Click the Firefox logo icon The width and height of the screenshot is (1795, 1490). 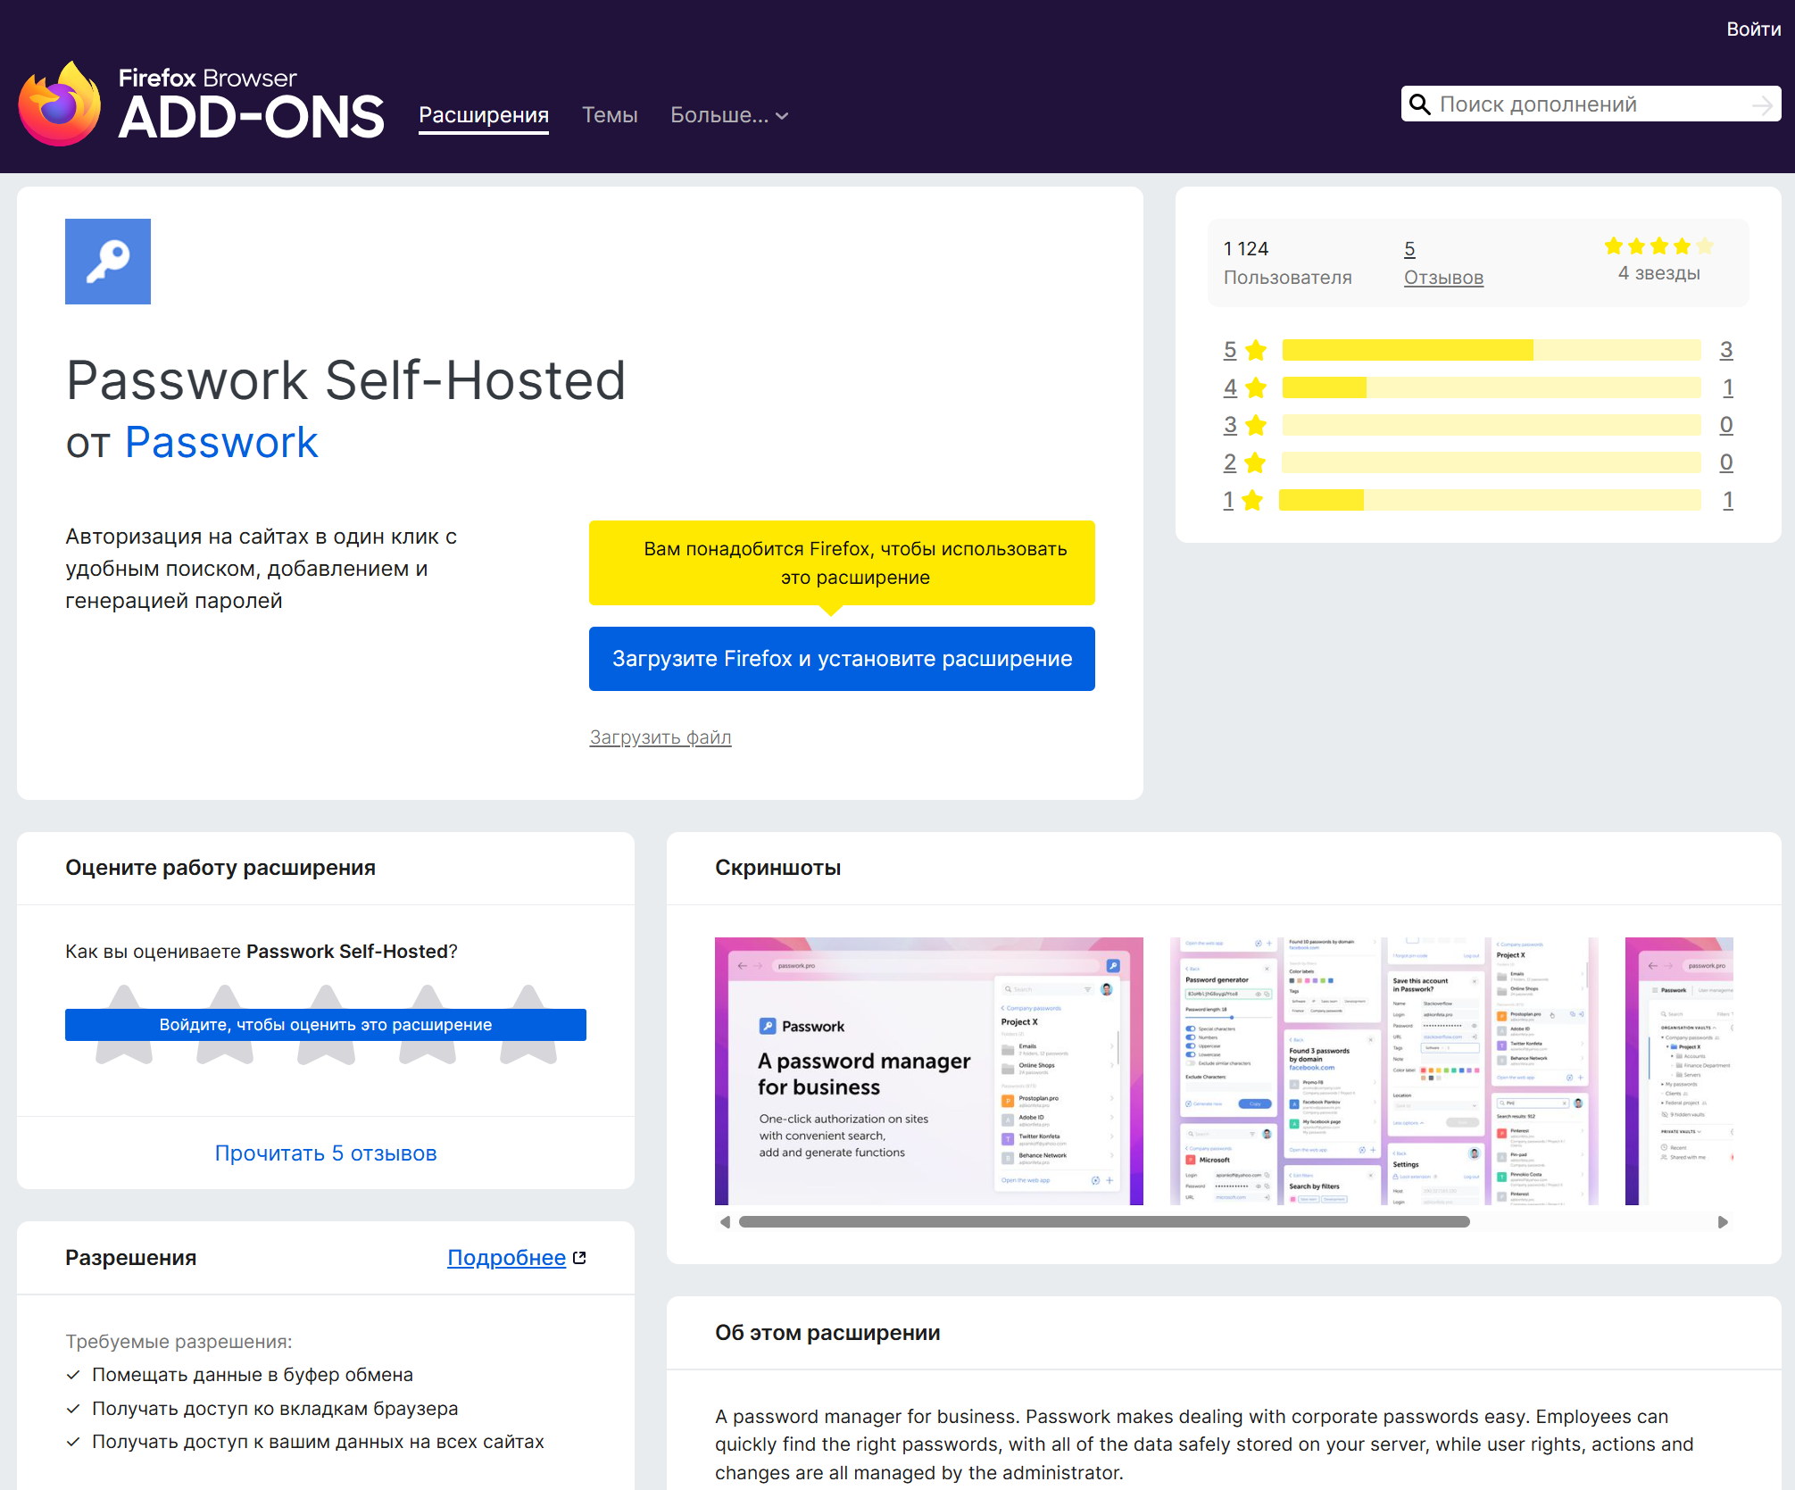click(59, 104)
